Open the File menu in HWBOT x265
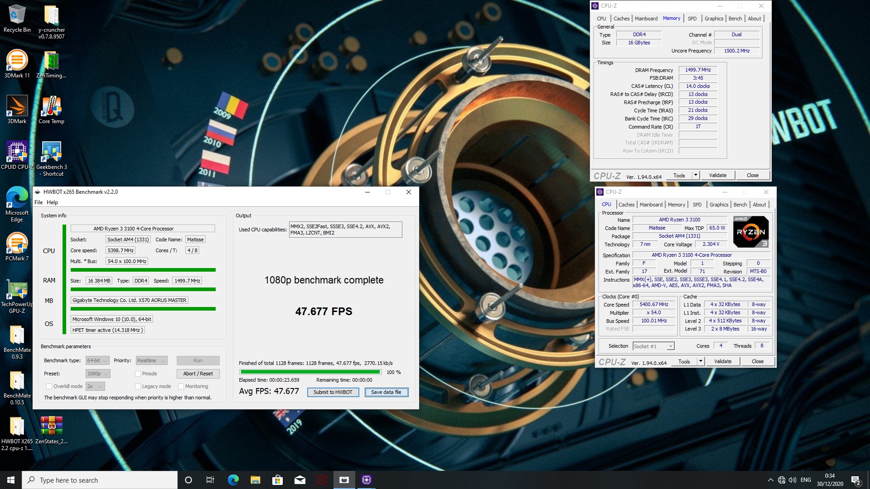870x489 pixels. pos(39,202)
